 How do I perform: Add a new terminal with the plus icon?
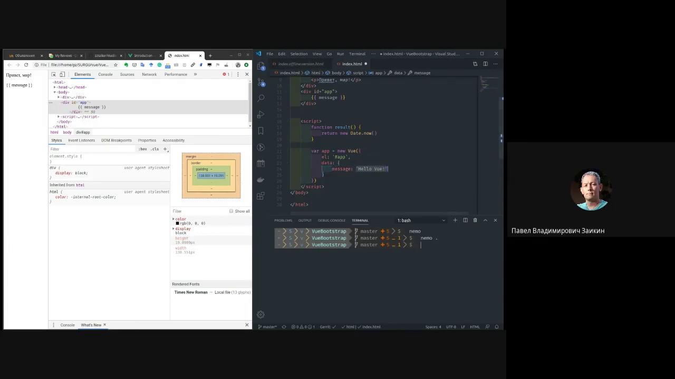(x=455, y=220)
